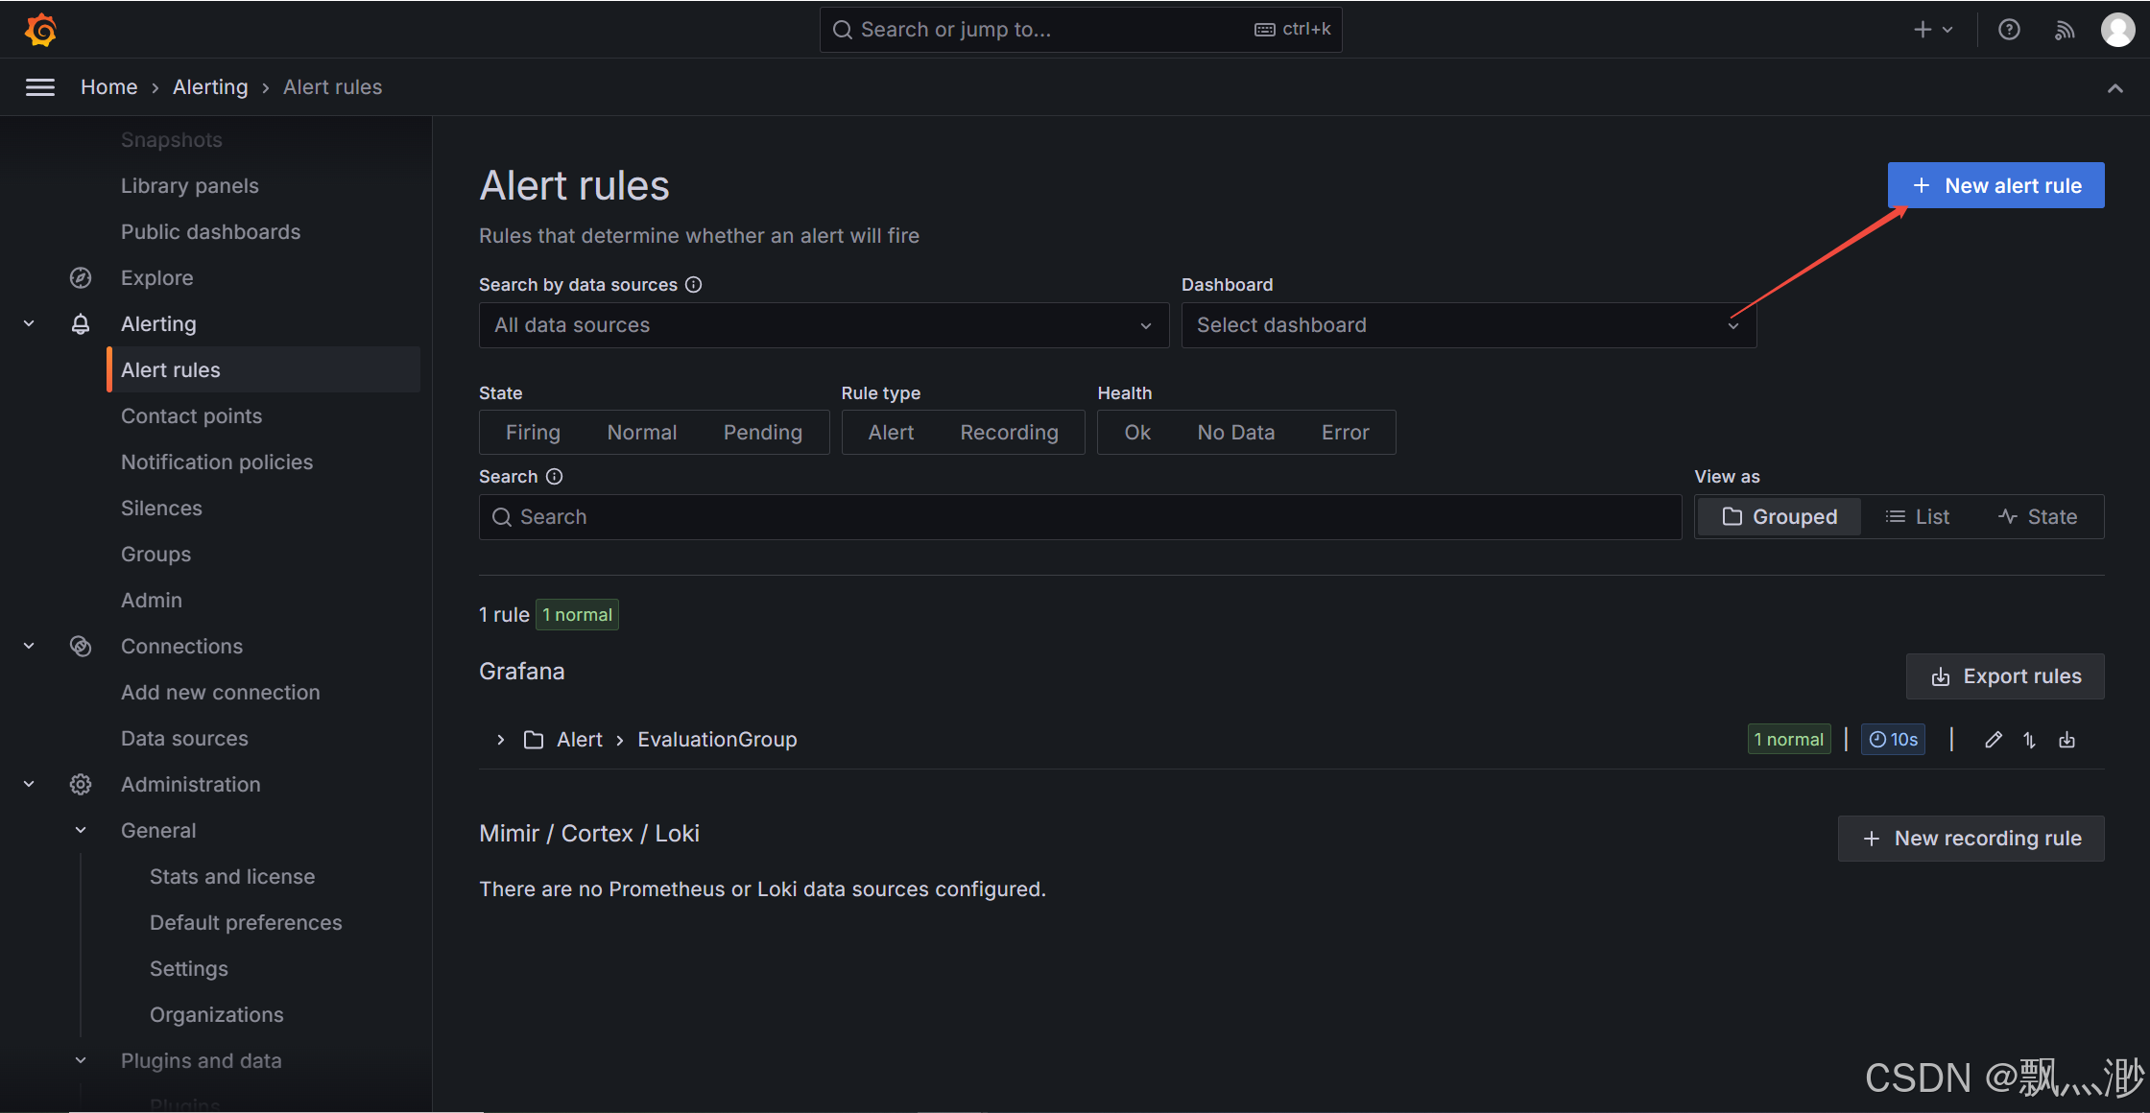Open Data sources in sidebar

184,739
